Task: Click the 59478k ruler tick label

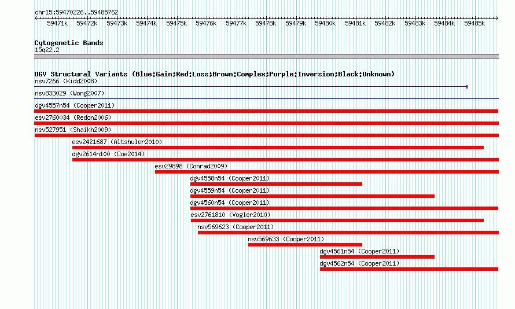Action: (x=266, y=23)
